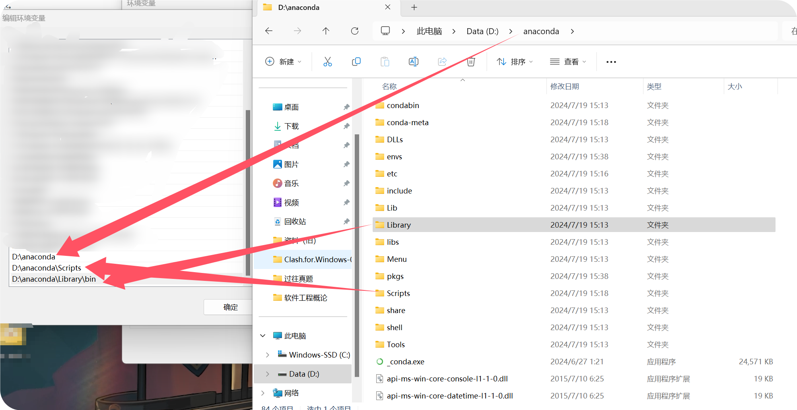Open the 新建 dropdown menu
The width and height of the screenshot is (797, 410).
click(283, 62)
